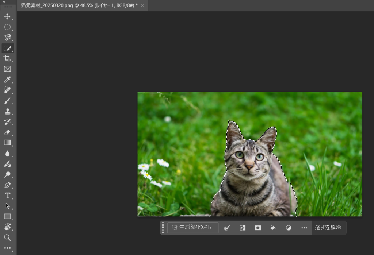Select the Eyedropper tool
The image size is (374, 255).
point(7,80)
